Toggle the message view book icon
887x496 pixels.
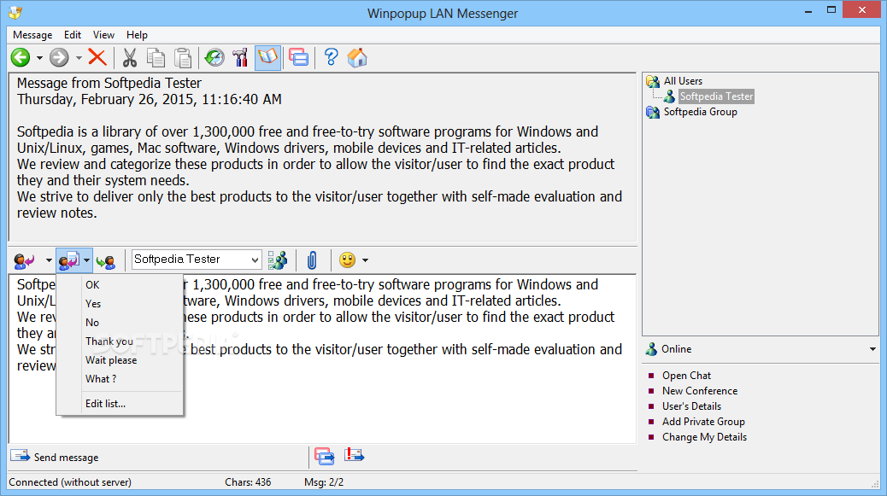coord(267,57)
